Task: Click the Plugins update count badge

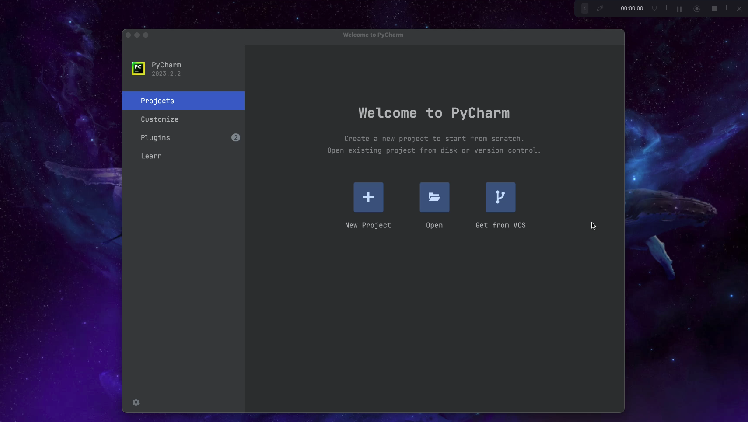Action: pyautogui.click(x=235, y=137)
